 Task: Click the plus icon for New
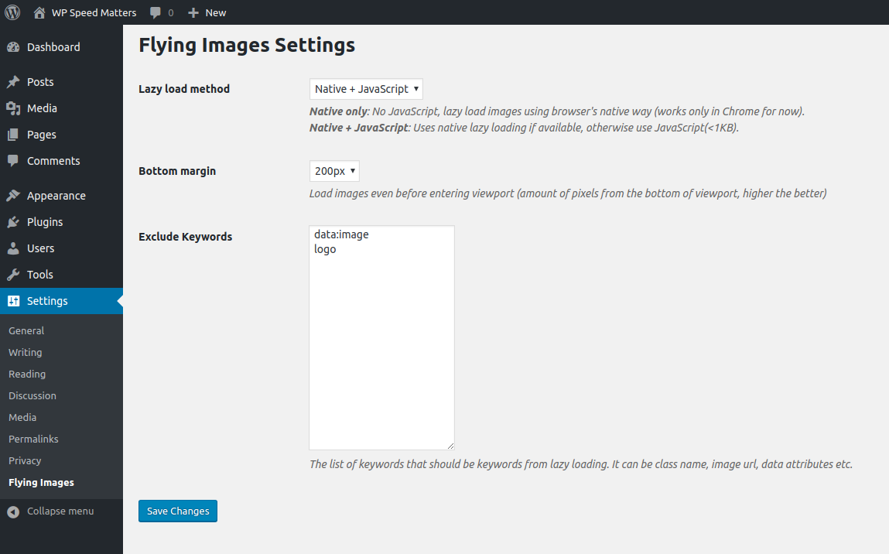coord(193,12)
